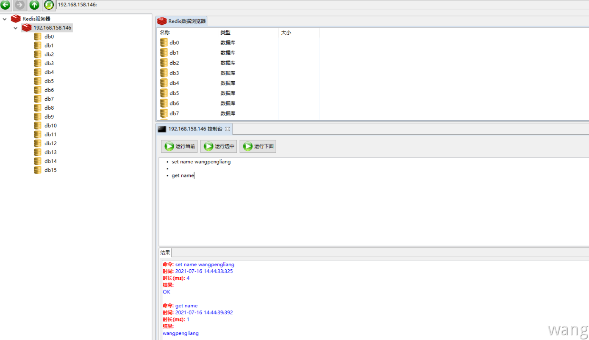
Task: Click the 运行下面 run below button
Action: point(258,147)
